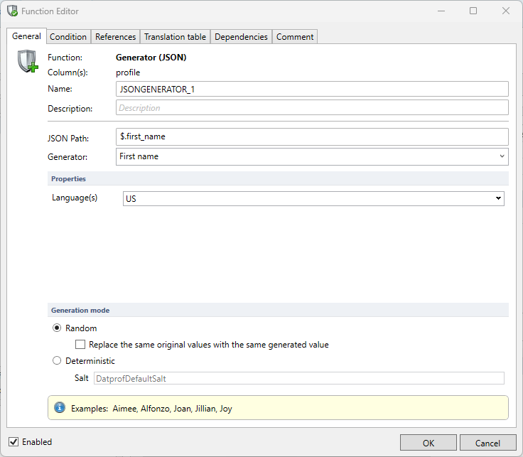Confirm with the OK button

tap(428, 443)
